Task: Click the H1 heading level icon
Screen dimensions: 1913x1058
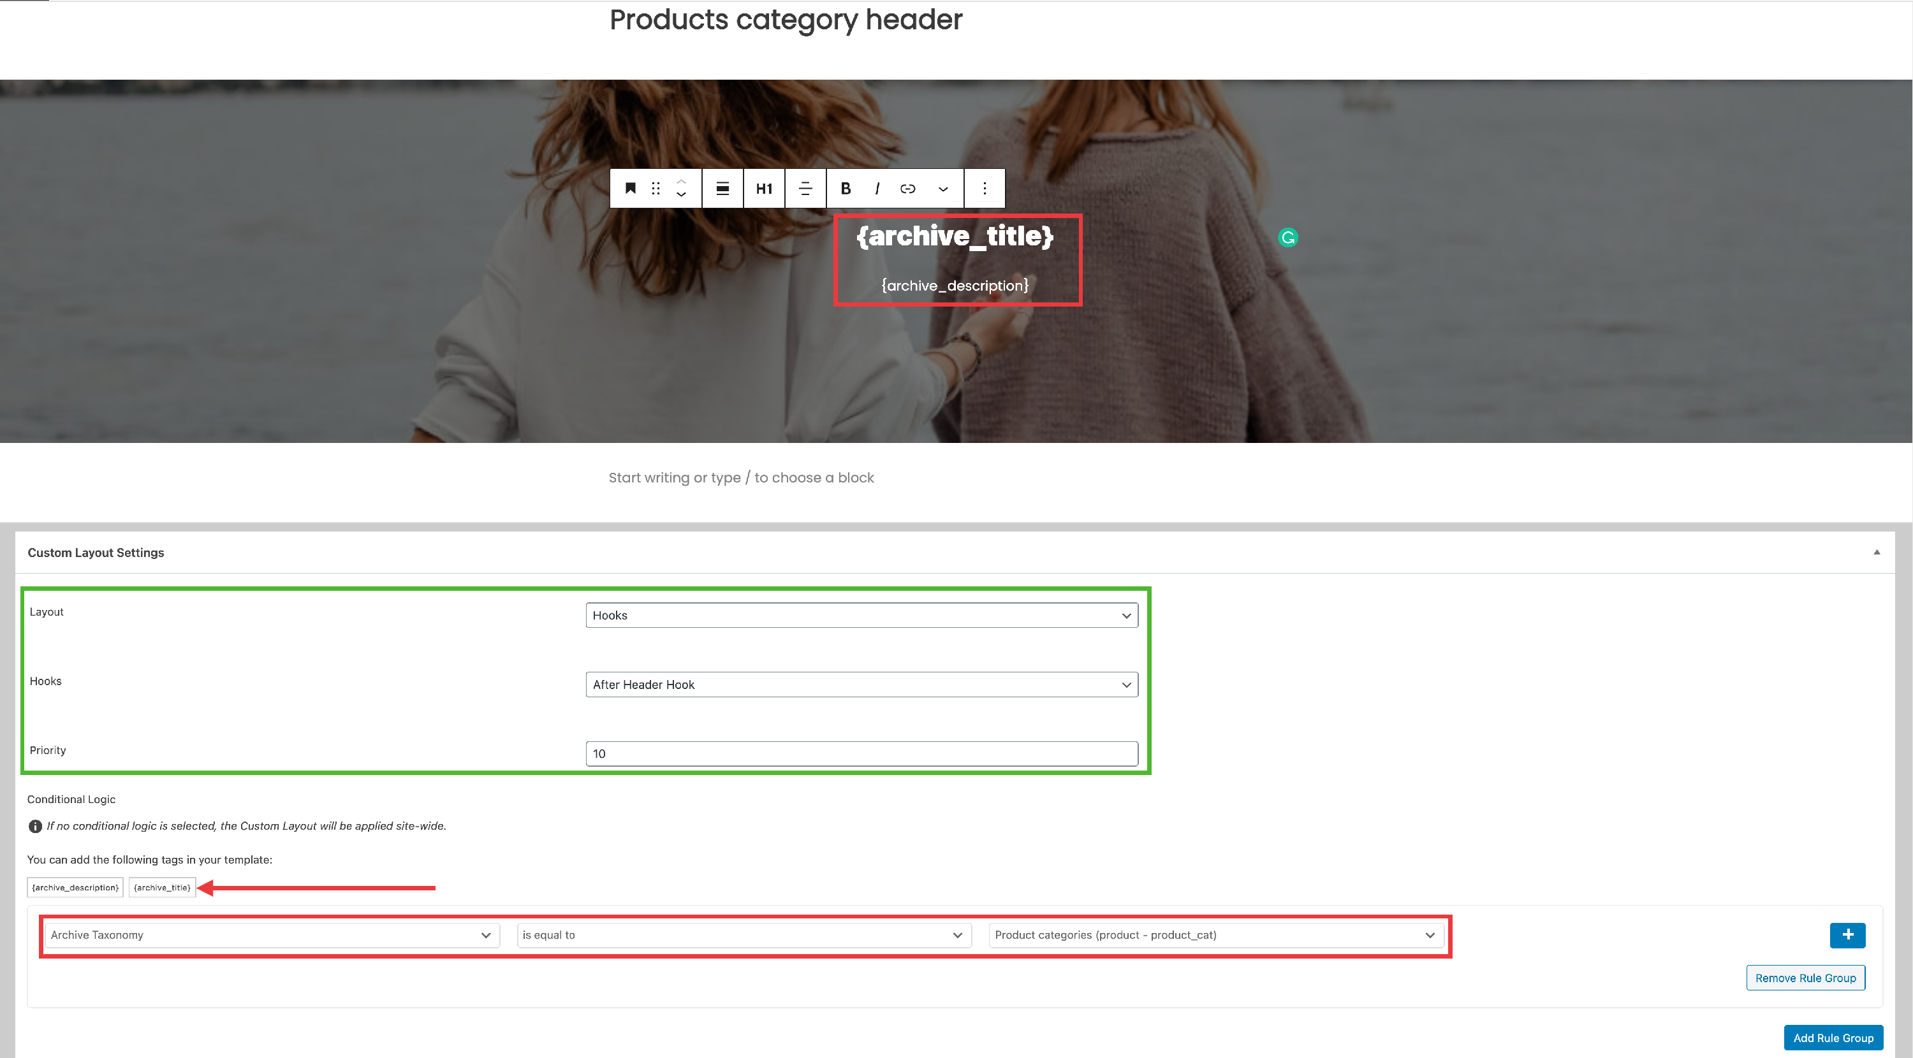Action: pyautogui.click(x=764, y=188)
